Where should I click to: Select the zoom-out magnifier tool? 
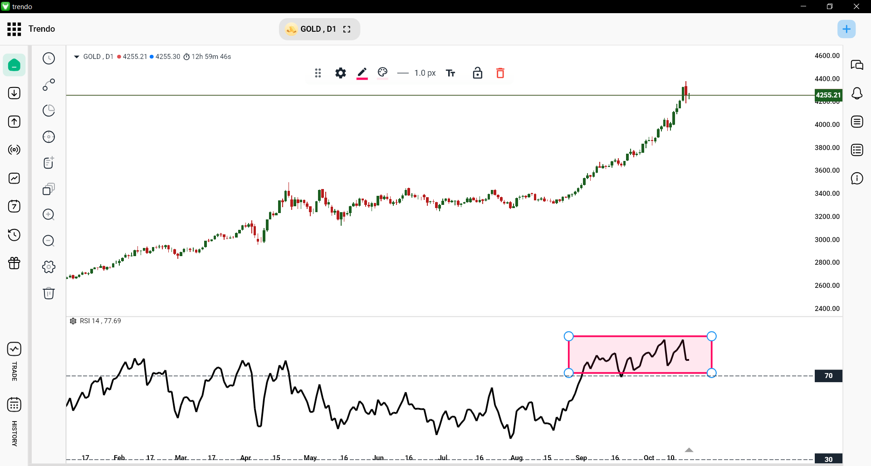coord(49,241)
